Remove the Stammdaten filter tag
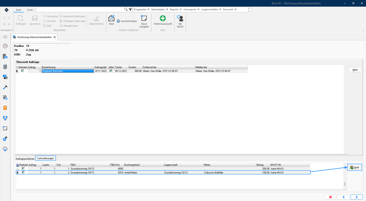The width and height of the screenshot is (366, 201). point(167,10)
